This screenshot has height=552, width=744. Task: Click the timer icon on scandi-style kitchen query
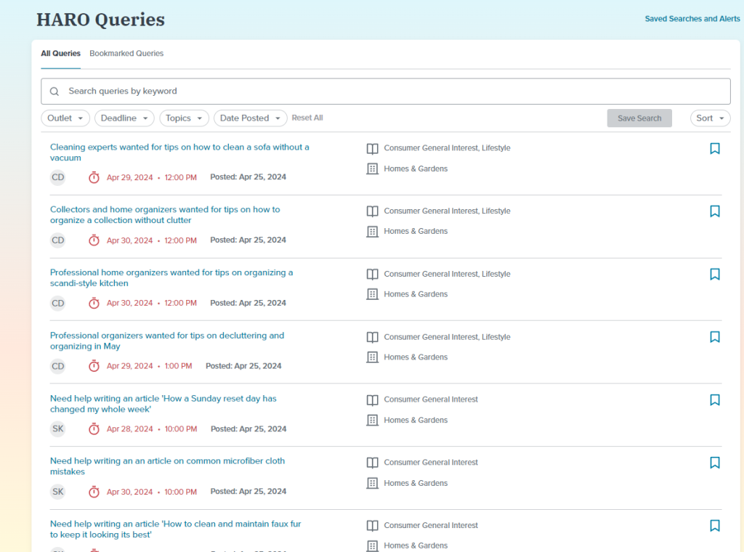click(94, 303)
